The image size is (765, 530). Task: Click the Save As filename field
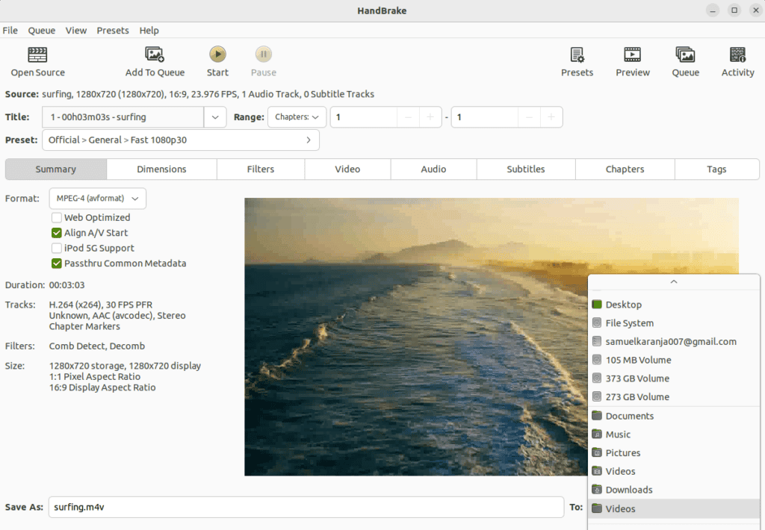(x=306, y=507)
